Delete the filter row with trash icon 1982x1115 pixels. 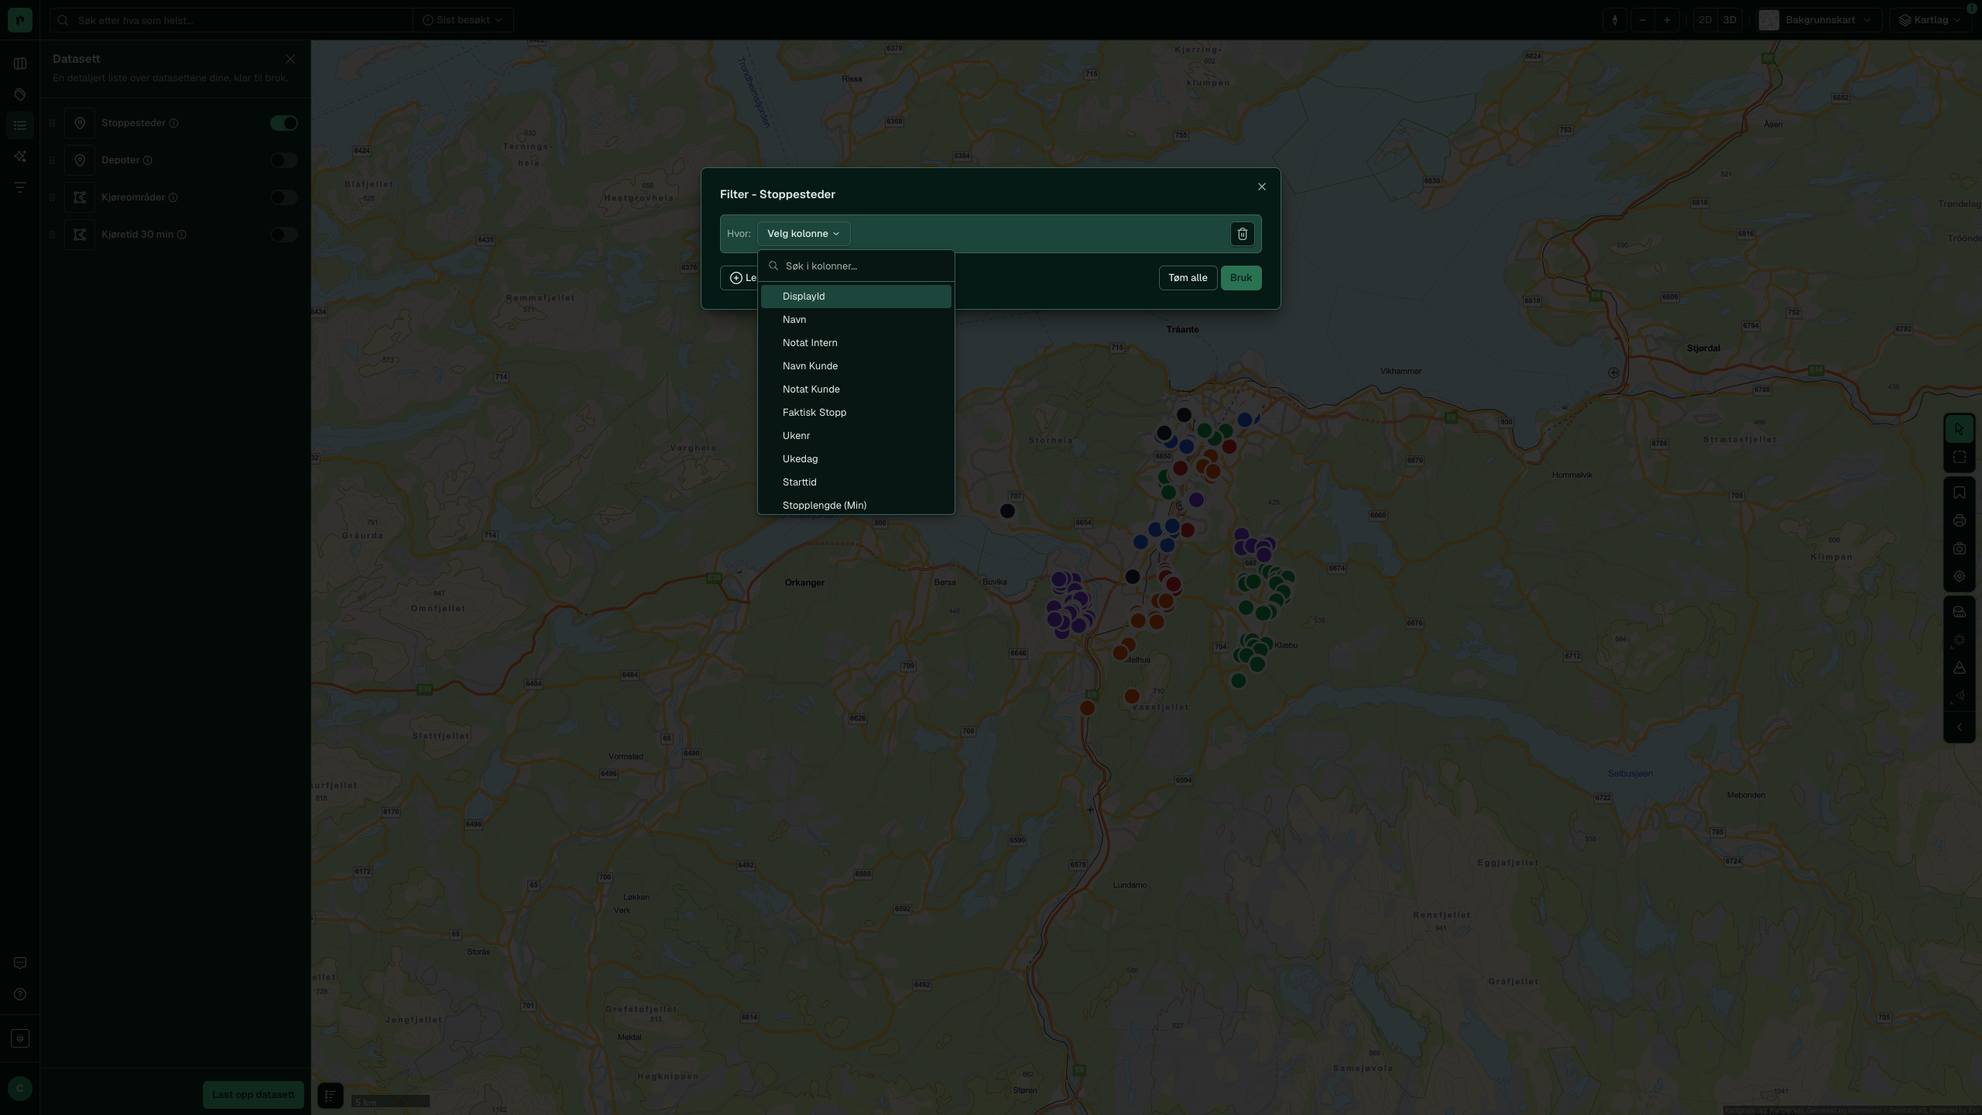click(1242, 234)
